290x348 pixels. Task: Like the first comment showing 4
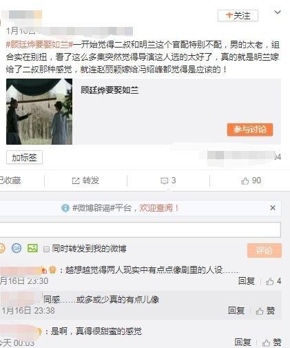coord(273,281)
